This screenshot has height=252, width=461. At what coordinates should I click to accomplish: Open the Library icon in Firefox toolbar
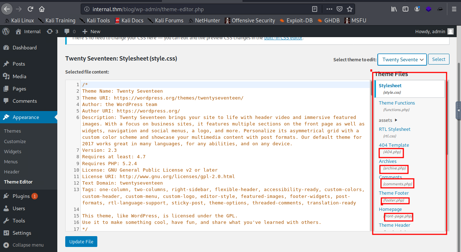[x=394, y=9]
